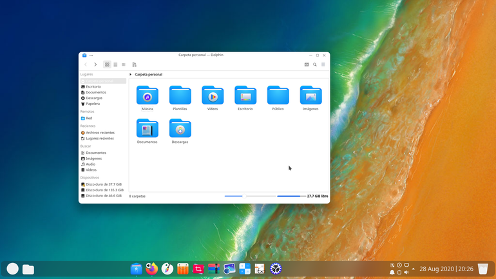Viewport: 496px width, 279px height.
Task: Open Disco duro de 135.3 GiB
Action: (103, 190)
